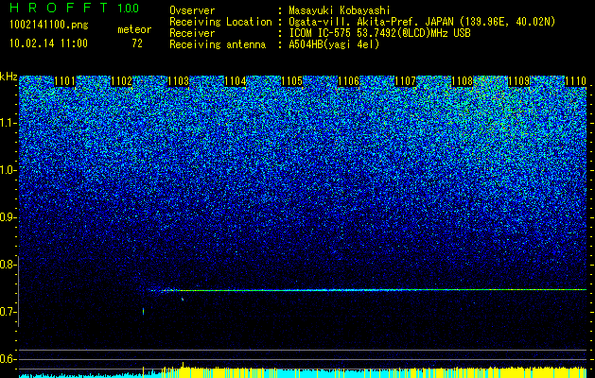595x378 pixels.
Task: Click the 'meteor' label above the count
Action: (x=134, y=29)
